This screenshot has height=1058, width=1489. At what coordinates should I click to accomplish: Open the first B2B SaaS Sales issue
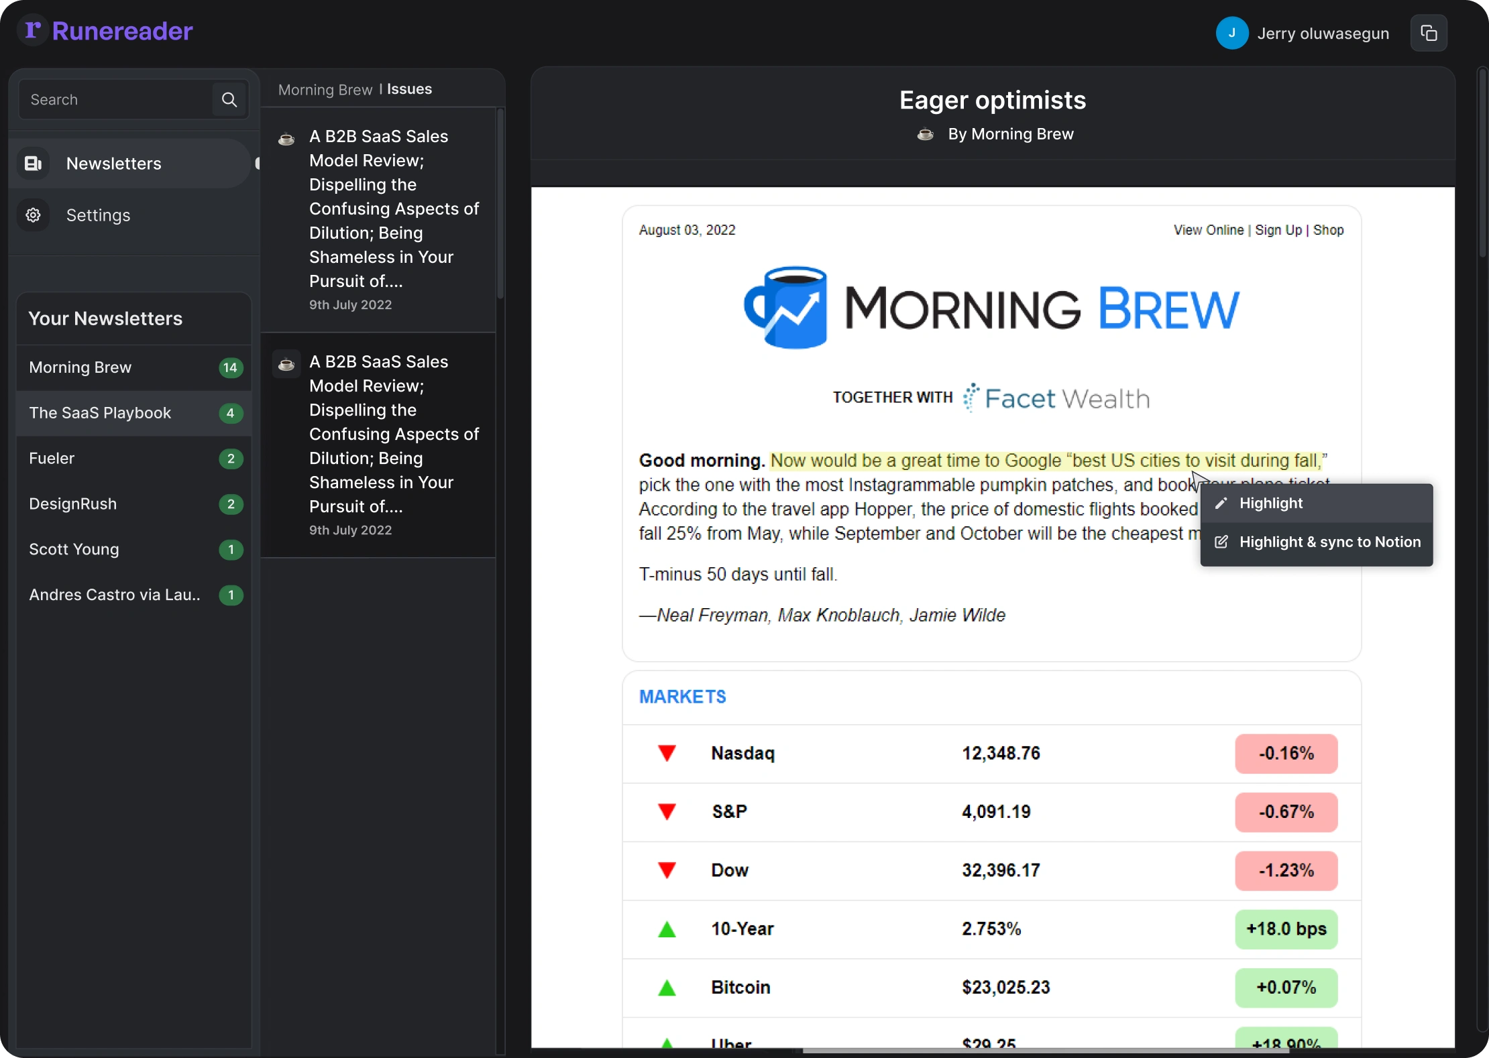(x=378, y=220)
